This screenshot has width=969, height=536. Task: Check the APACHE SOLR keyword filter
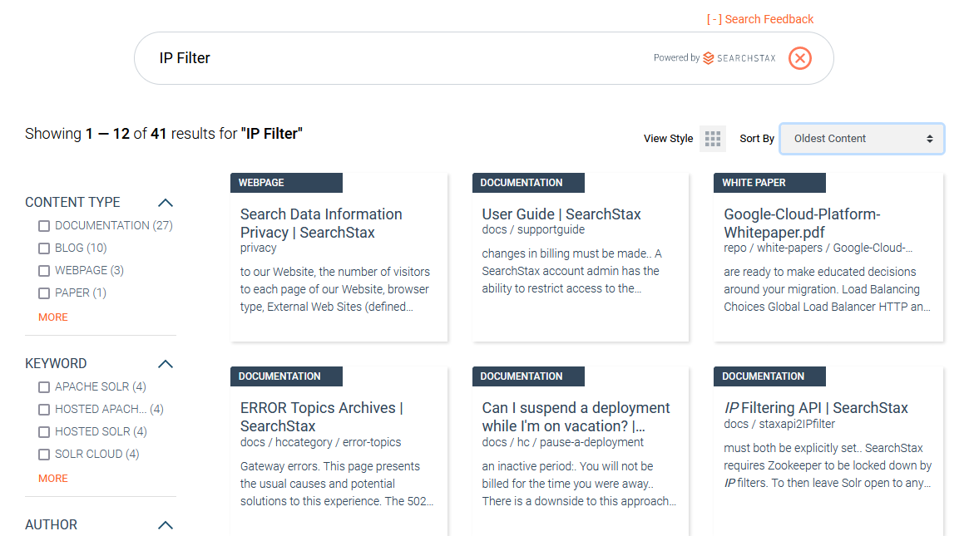[x=43, y=386]
